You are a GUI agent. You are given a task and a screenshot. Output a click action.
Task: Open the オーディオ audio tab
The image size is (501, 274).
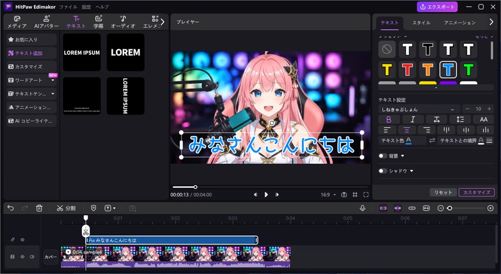coord(123,22)
